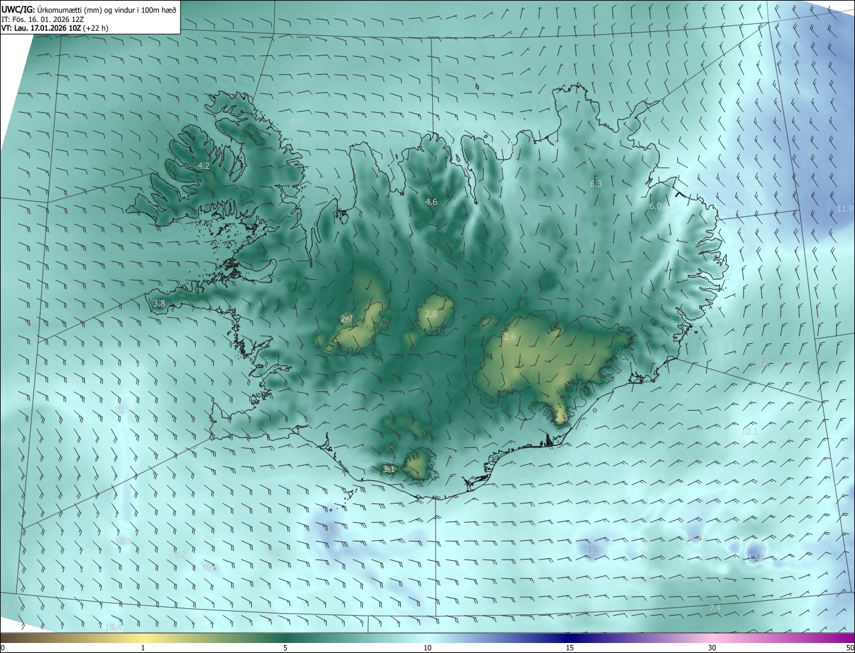Click the 8.0 value off the east coast

coord(763,362)
